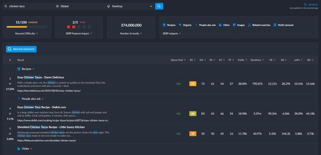The image size is (321, 155).
Task: Click the Recipes row chef hat icon
Action: 19,69
